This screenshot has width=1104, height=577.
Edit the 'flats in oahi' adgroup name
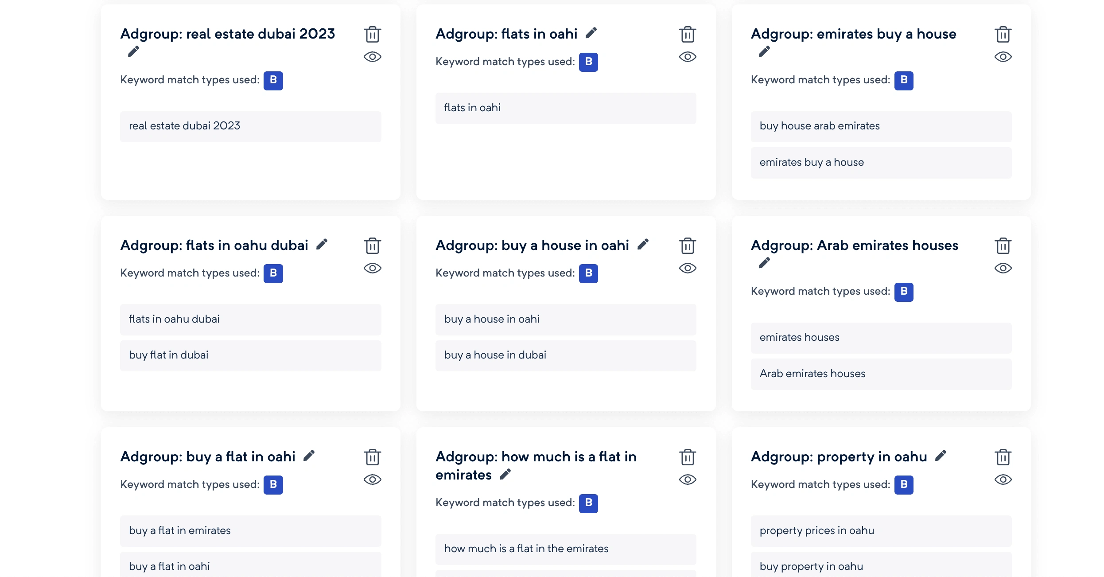pos(591,33)
